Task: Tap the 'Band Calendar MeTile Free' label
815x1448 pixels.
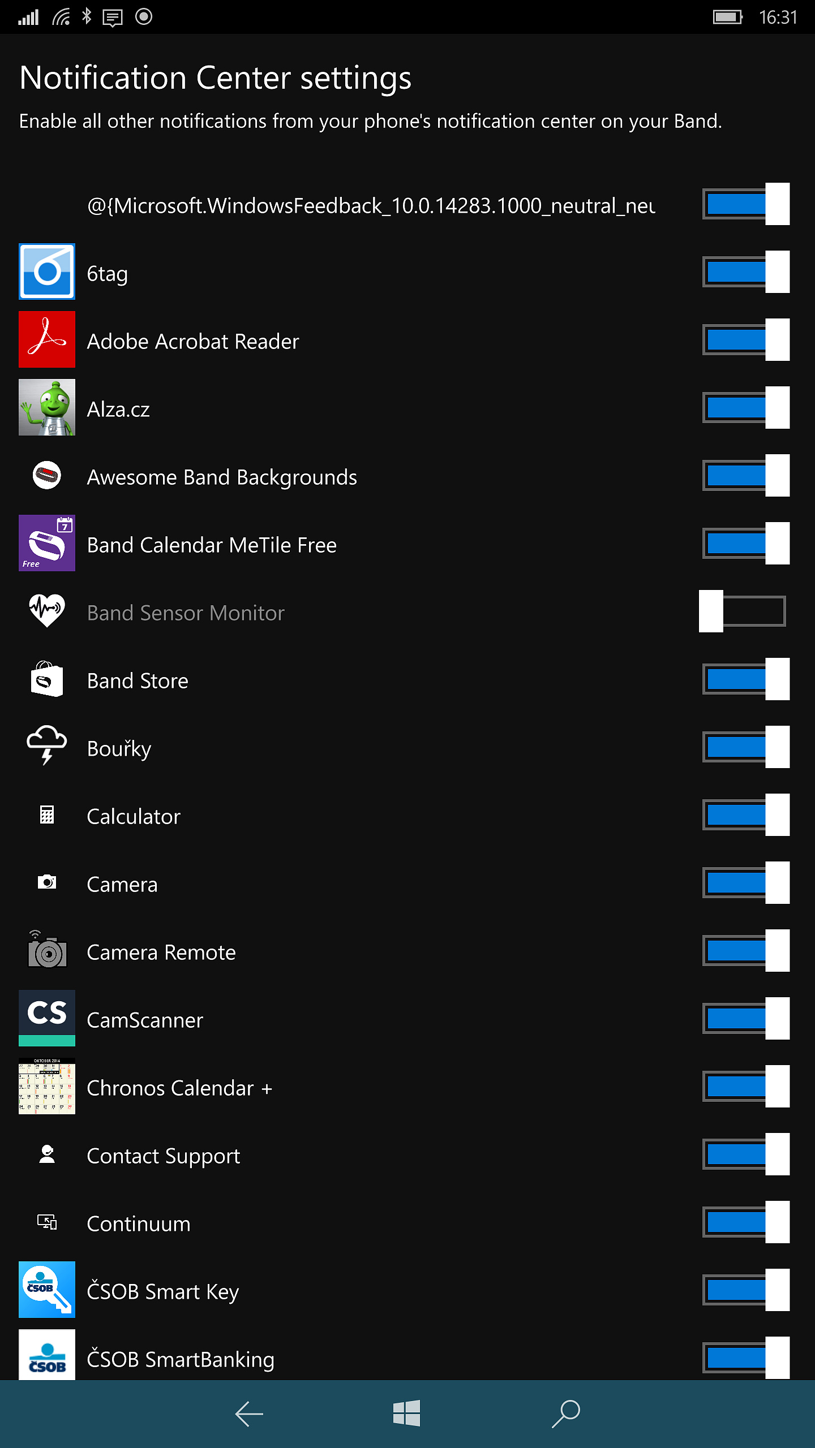Action: (x=212, y=545)
